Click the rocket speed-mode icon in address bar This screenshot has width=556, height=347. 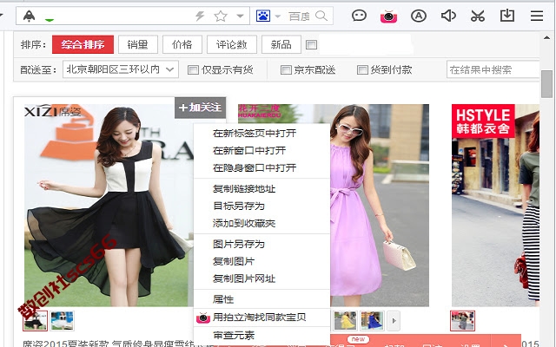click(29, 16)
